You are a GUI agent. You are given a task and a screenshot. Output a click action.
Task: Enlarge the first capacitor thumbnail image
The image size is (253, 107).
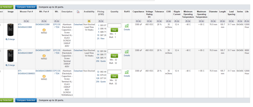pyautogui.click(x=10, y=39)
